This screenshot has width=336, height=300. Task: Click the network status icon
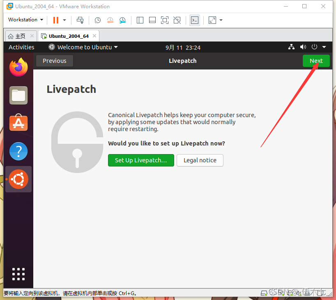pos(291,47)
